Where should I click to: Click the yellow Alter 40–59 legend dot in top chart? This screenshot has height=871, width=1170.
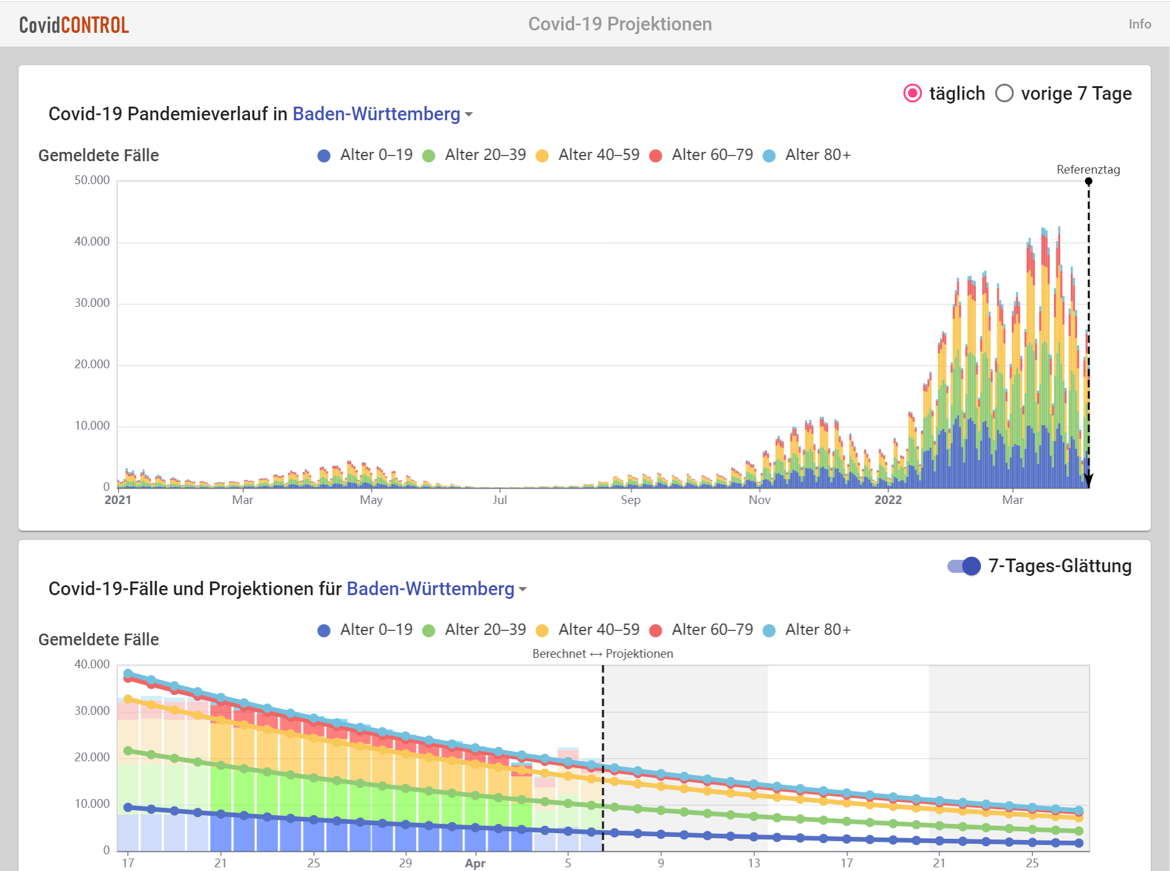[542, 156]
